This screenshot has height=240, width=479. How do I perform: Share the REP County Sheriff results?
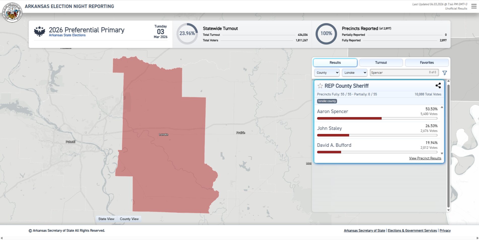click(438, 86)
